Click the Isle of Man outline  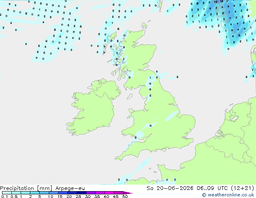130,97
